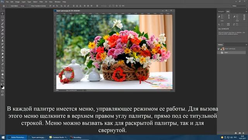The width and height of the screenshot is (248, 140).
Task: Select the Info panel tab
Action: (228, 11)
